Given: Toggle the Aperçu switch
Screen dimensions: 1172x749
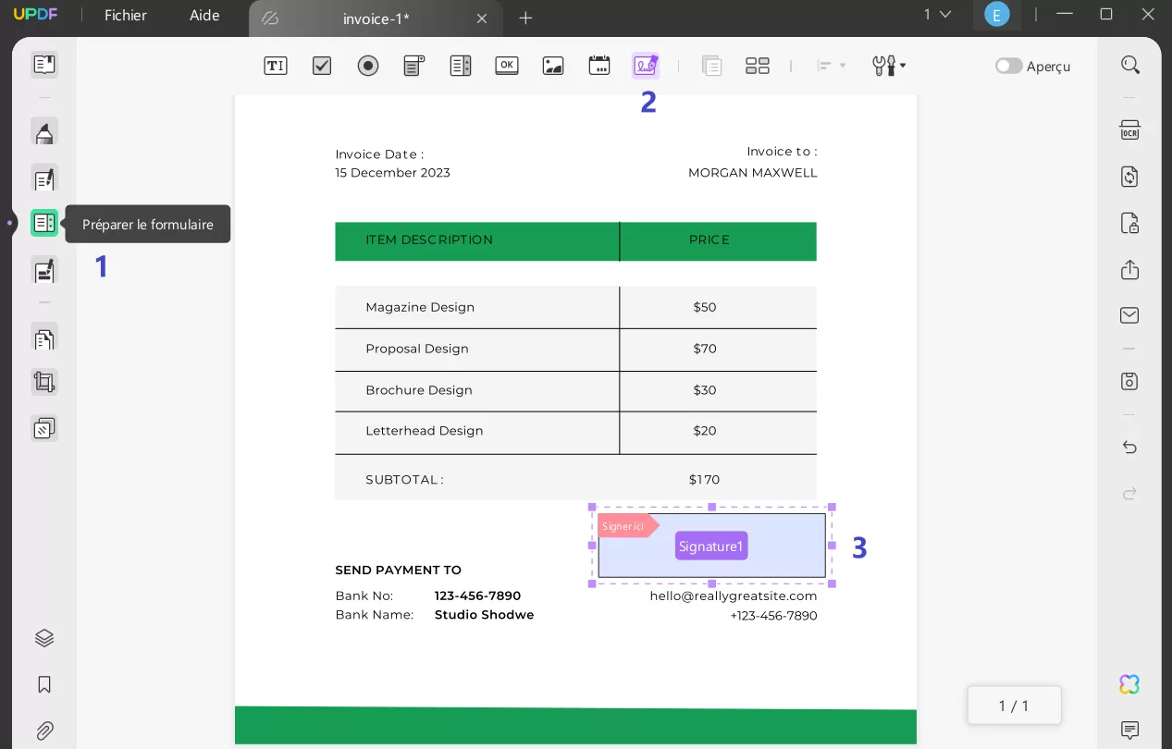Looking at the screenshot, I should coord(1007,66).
